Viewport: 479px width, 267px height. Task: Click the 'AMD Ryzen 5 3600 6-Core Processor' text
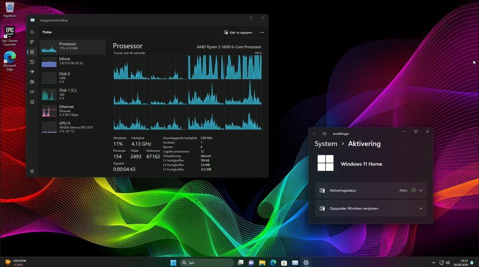(229, 47)
